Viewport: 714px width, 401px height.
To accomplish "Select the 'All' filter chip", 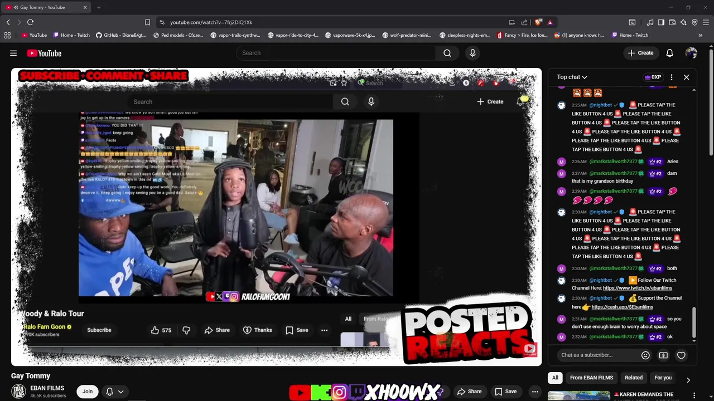I will tap(555, 378).
